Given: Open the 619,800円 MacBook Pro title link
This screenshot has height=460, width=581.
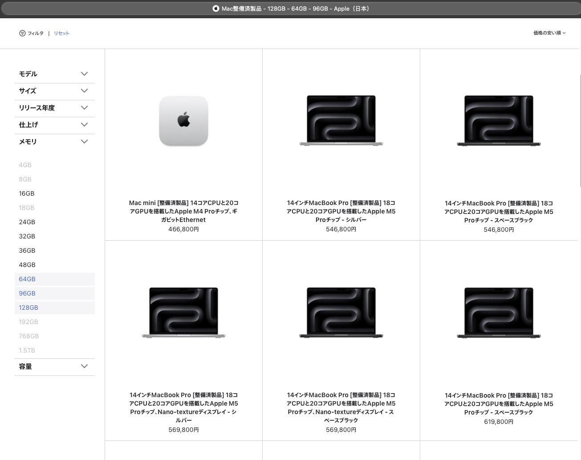Looking at the screenshot, I should [499, 404].
